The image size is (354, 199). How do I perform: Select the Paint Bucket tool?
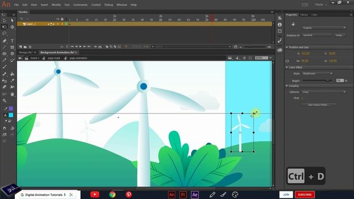(12, 74)
